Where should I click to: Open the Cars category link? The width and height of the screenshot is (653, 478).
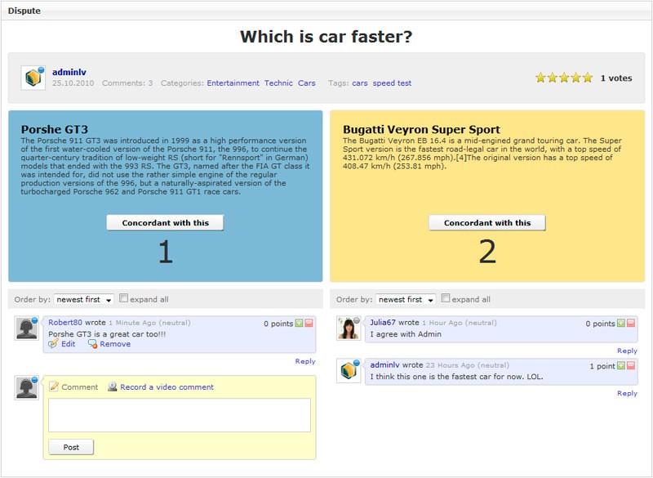pyautogui.click(x=307, y=83)
